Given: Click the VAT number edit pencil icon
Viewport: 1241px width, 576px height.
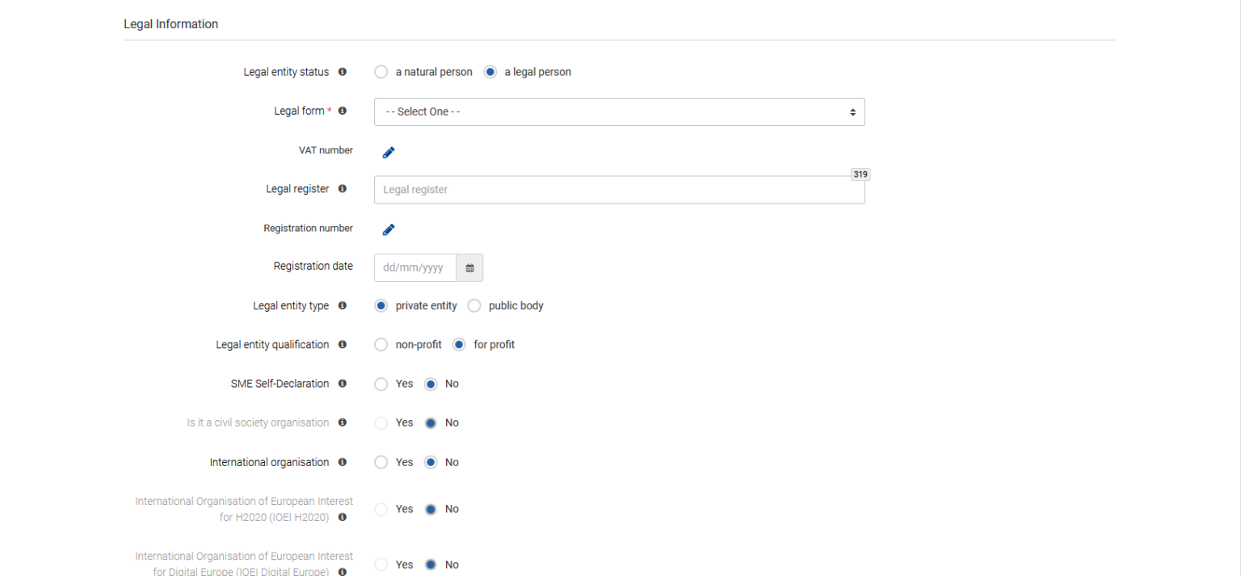Looking at the screenshot, I should 389,152.
